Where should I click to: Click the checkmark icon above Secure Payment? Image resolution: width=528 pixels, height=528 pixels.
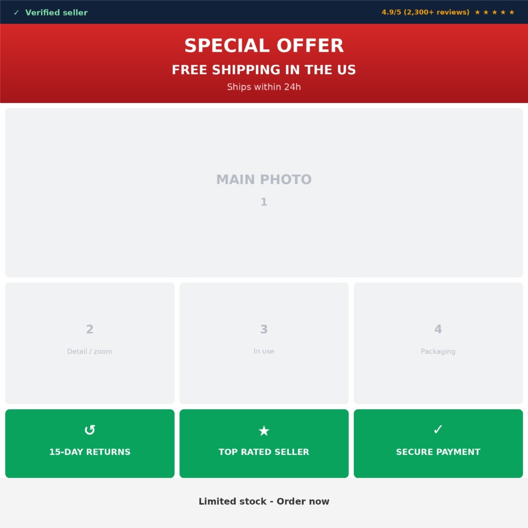[x=438, y=429]
